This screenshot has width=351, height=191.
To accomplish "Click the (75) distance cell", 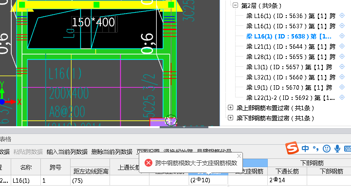I will tap(90, 180).
